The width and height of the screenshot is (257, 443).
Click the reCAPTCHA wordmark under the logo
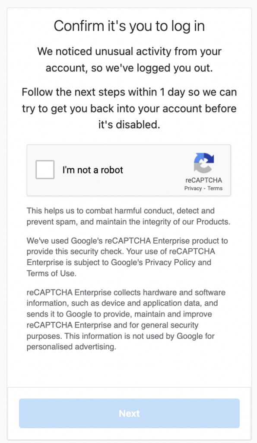[204, 180]
